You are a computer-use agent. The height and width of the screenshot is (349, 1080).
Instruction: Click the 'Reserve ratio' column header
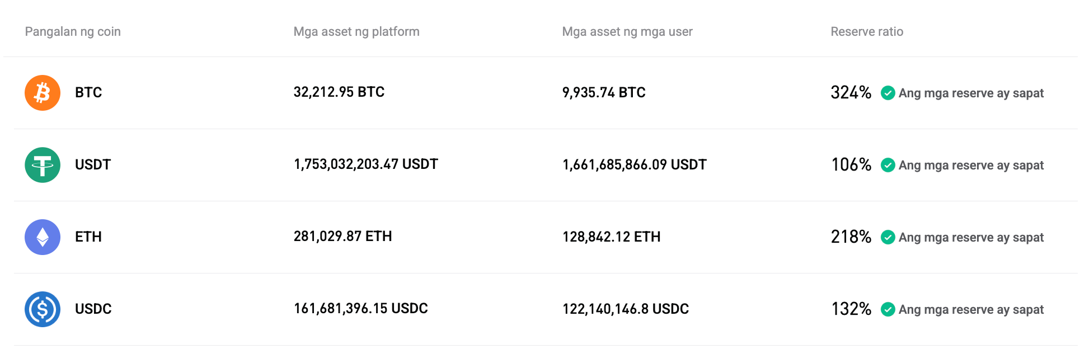[866, 31]
